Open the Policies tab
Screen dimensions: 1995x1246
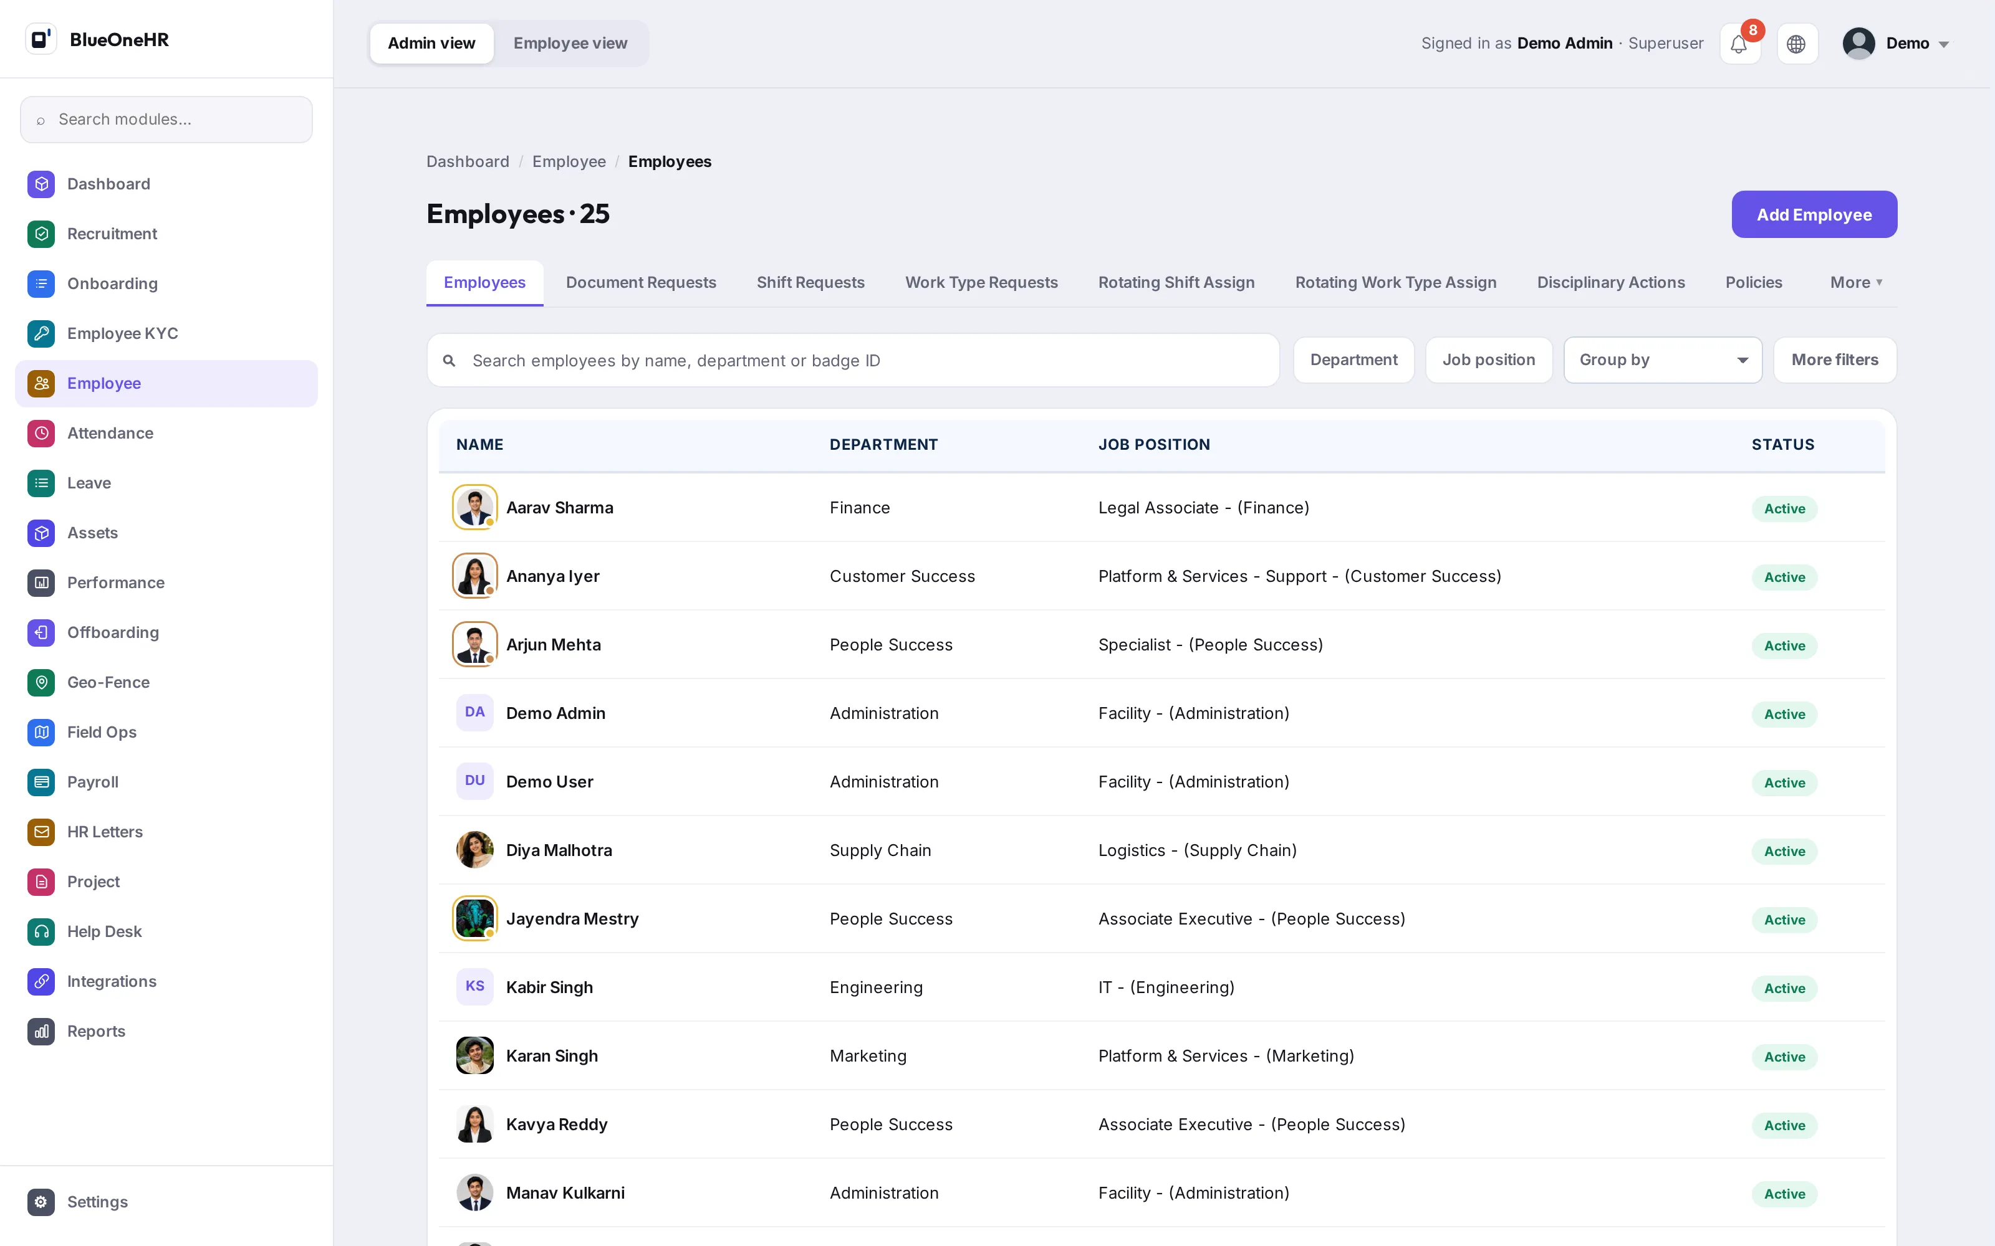pyautogui.click(x=1754, y=283)
